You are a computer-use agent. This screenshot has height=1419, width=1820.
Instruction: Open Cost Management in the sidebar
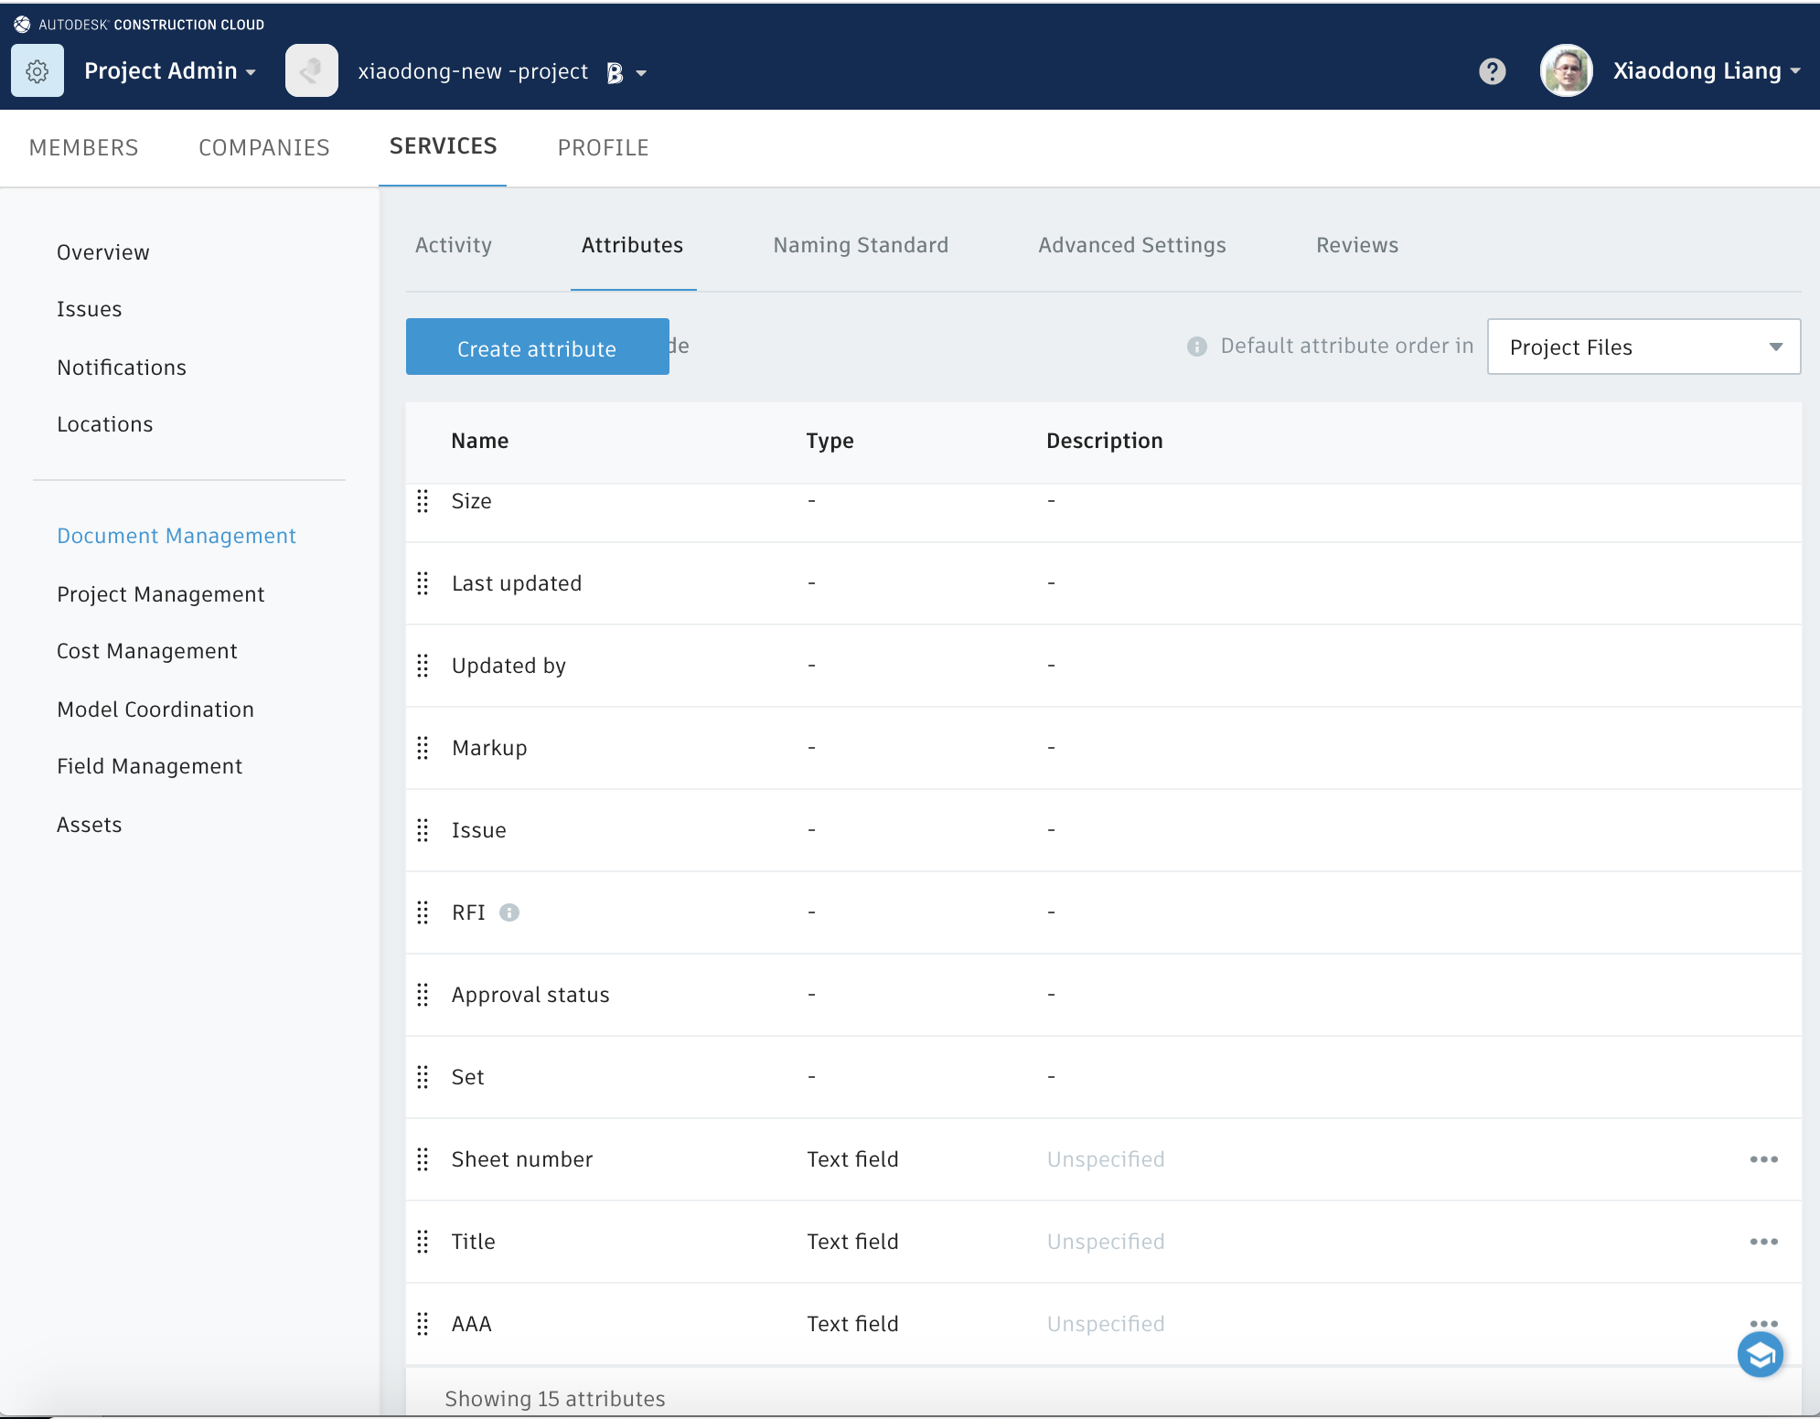point(147,651)
